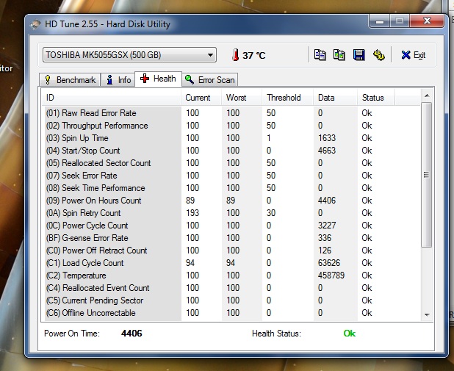Click the 3227 data value
Image resolution: width=454 pixels, height=371 pixels.
pyautogui.click(x=327, y=226)
